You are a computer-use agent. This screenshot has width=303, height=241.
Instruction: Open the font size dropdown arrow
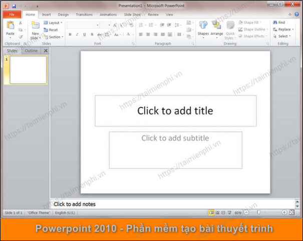point(109,25)
